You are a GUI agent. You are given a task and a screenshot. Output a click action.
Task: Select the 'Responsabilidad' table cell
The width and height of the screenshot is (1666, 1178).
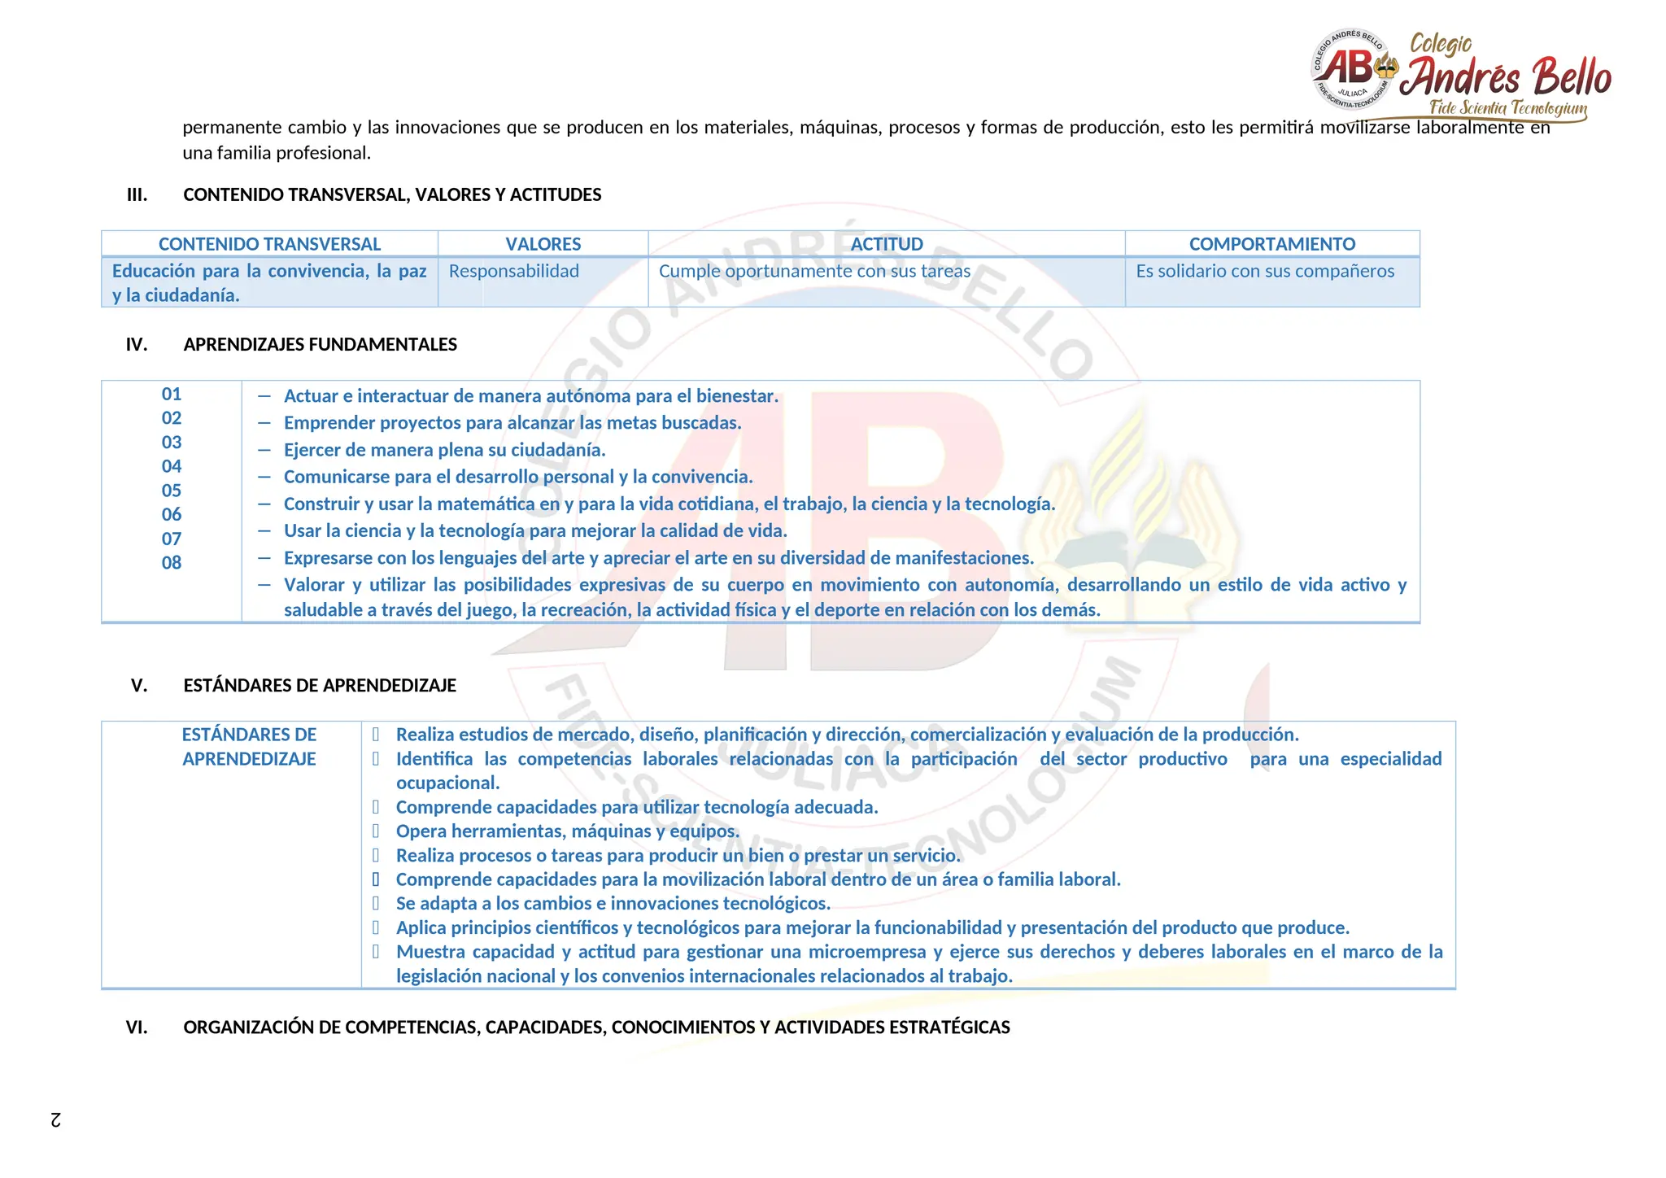pyautogui.click(x=543, y=281)
